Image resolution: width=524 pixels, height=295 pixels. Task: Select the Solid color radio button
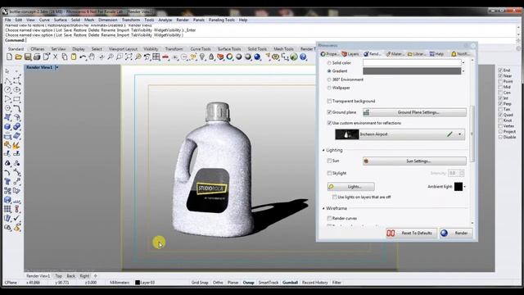(329, 63)
